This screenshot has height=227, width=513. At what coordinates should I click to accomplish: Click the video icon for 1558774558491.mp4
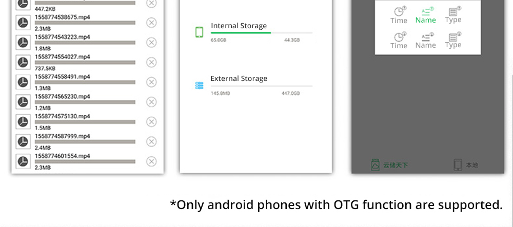(x=23, y=82)
